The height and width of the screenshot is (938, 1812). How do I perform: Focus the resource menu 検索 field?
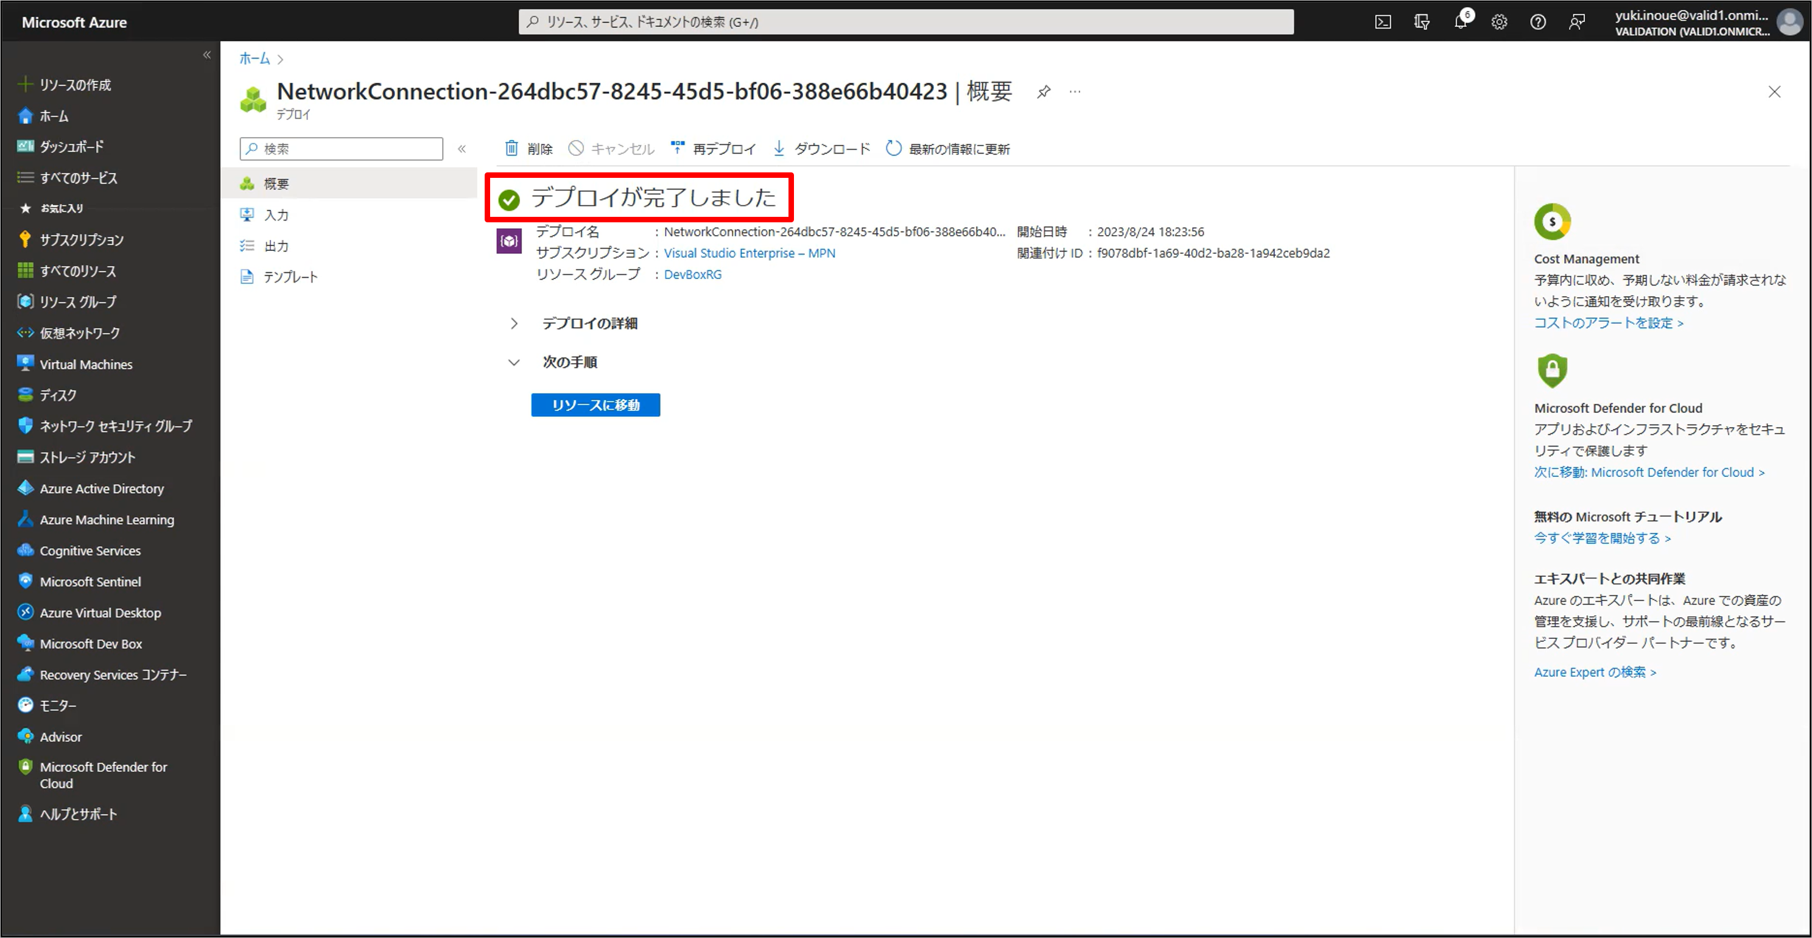[x=341, y=149]
